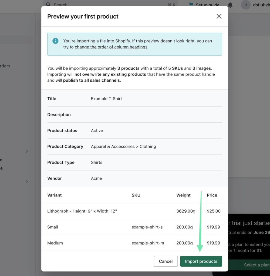The image size is (270, 276).
Task: Click the example-shirt-s SKU cell
Action: [147, 227]
